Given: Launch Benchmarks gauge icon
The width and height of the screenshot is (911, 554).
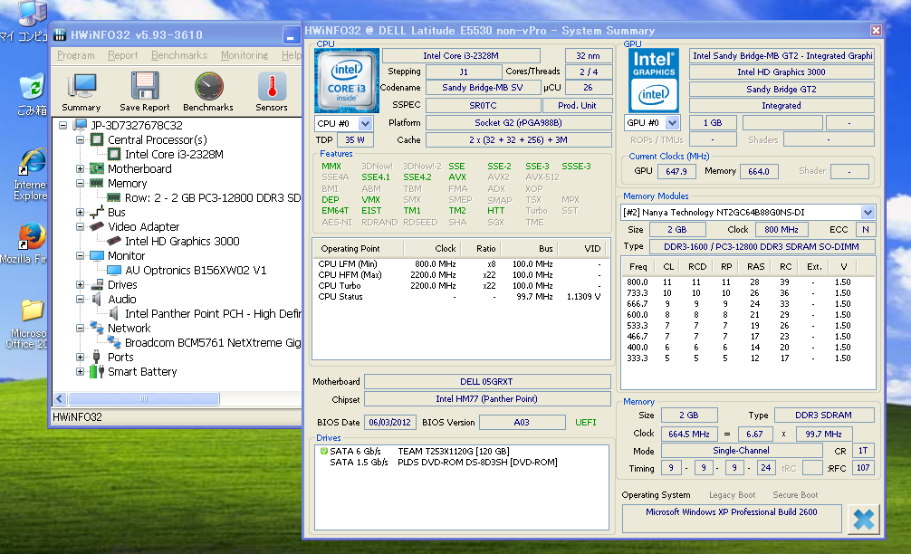Looking at the screenshot, I should click(x=208, y=91).
